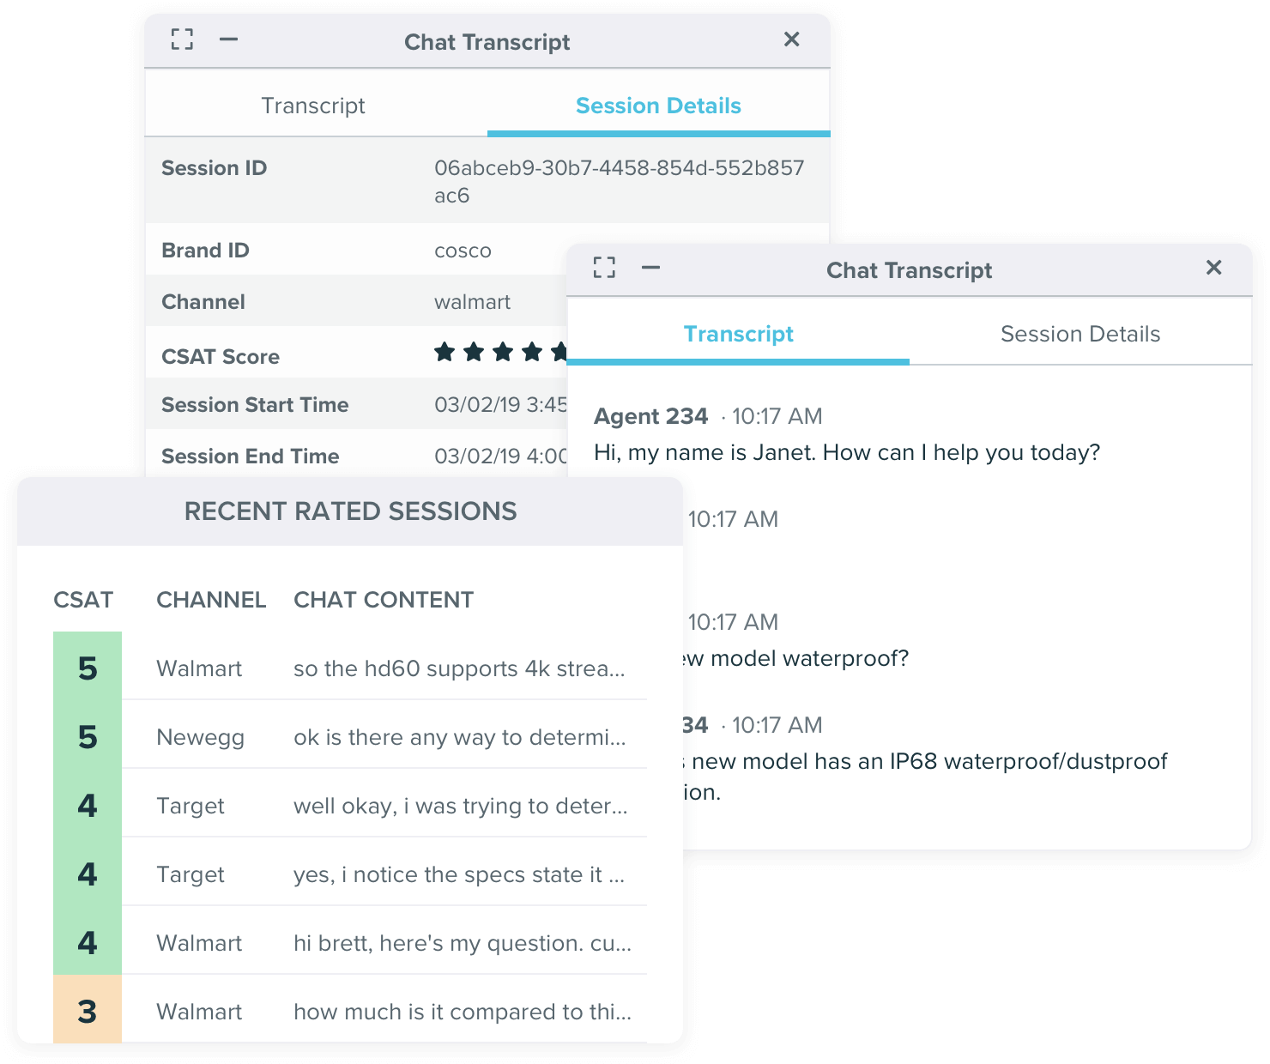Close the back Chat Transcript window

pos(792,39)
